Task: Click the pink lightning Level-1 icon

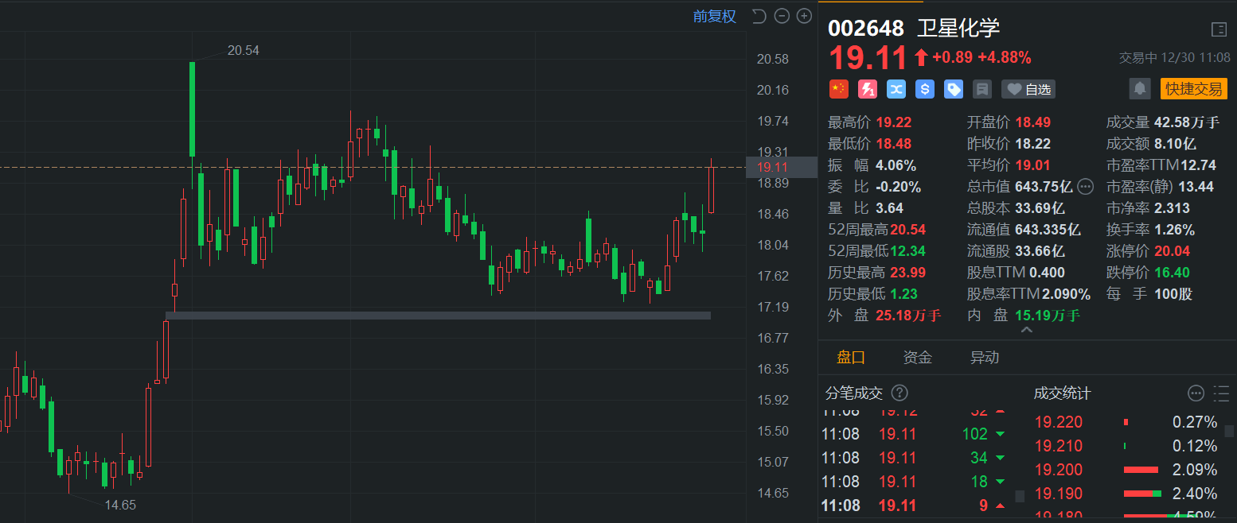Action: pyautogui.click(x=868, y=89)
